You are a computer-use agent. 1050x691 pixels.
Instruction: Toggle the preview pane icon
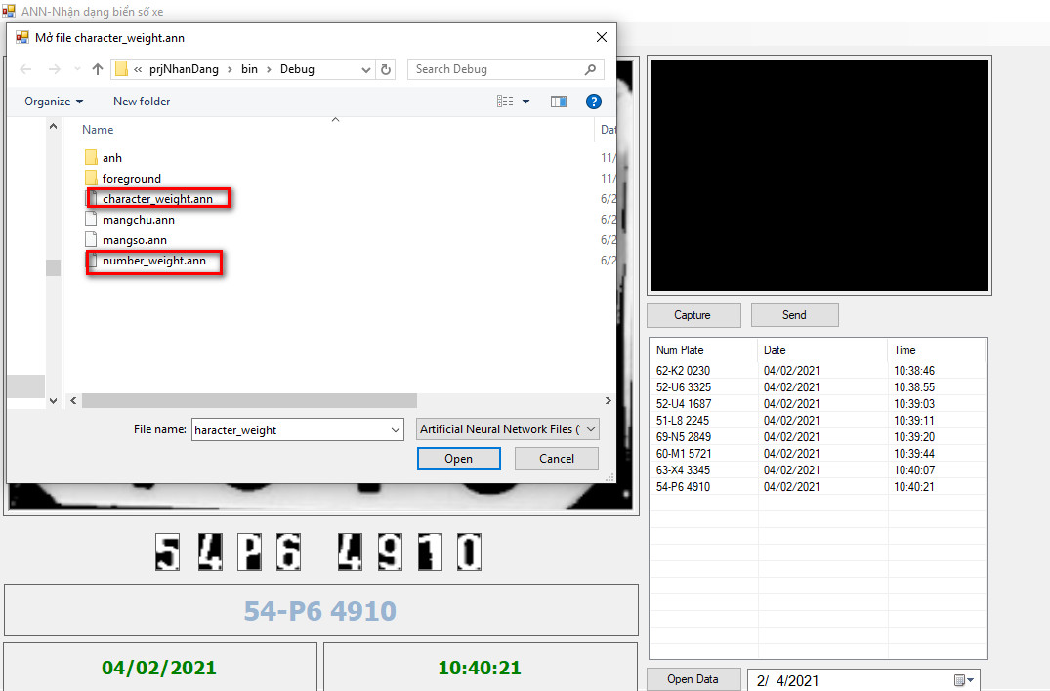pos(559,102)
